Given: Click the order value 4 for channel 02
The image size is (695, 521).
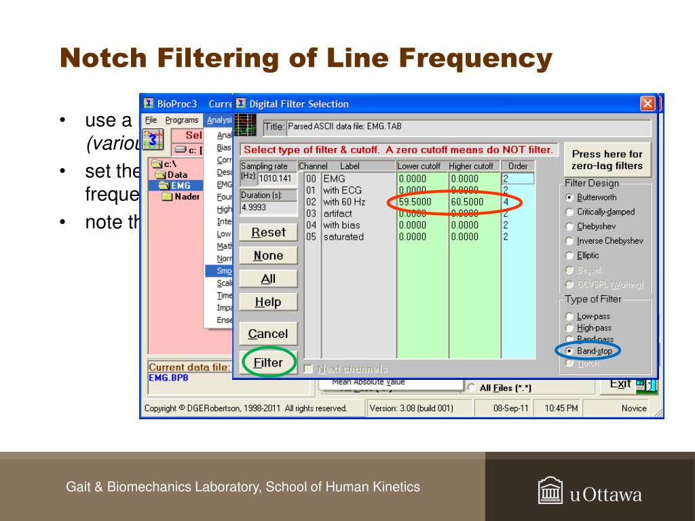Looking at the screenshot, I should pos(506,202).
